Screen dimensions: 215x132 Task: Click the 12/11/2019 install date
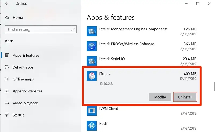188,79
